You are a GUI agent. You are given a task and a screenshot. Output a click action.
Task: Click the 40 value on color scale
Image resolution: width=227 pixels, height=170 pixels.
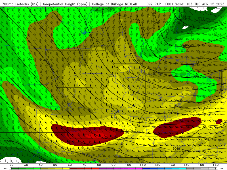(41, 165)
